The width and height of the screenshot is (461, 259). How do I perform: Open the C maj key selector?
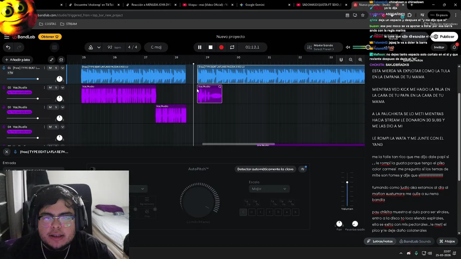click(156, 47)
